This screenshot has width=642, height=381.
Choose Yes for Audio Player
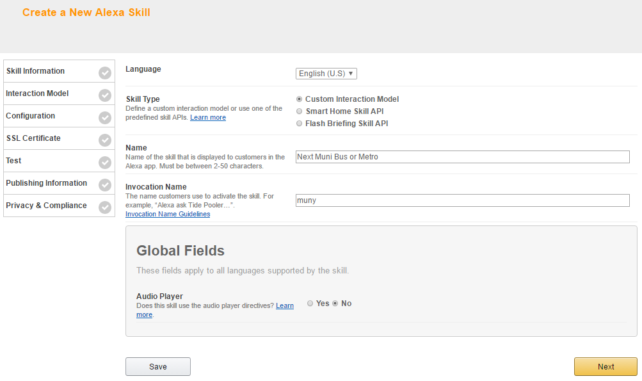tap(310, 303)
